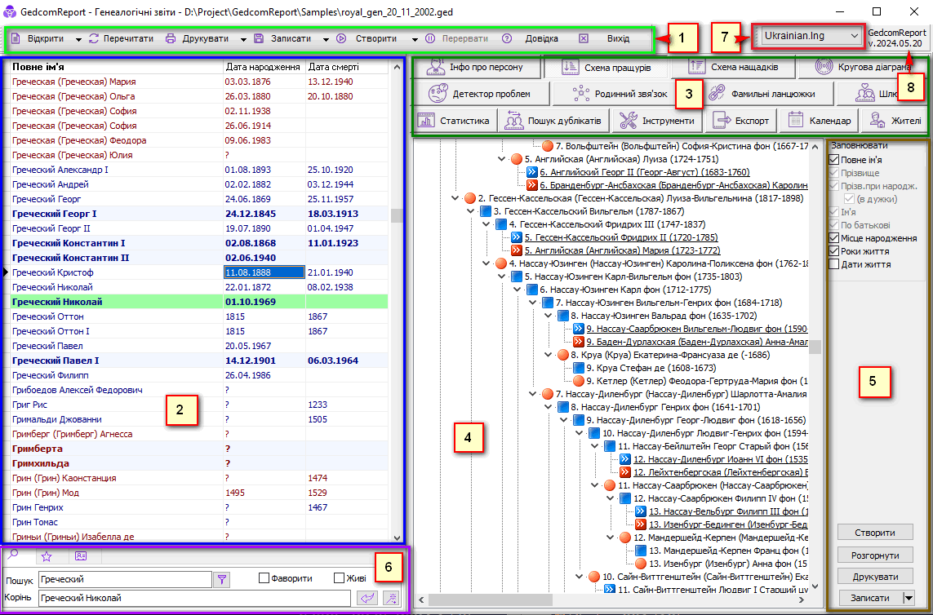This screenshot has height=615, width=933.
Task: Click the return arrow icon beside Корінь
Action: point(365,599)
